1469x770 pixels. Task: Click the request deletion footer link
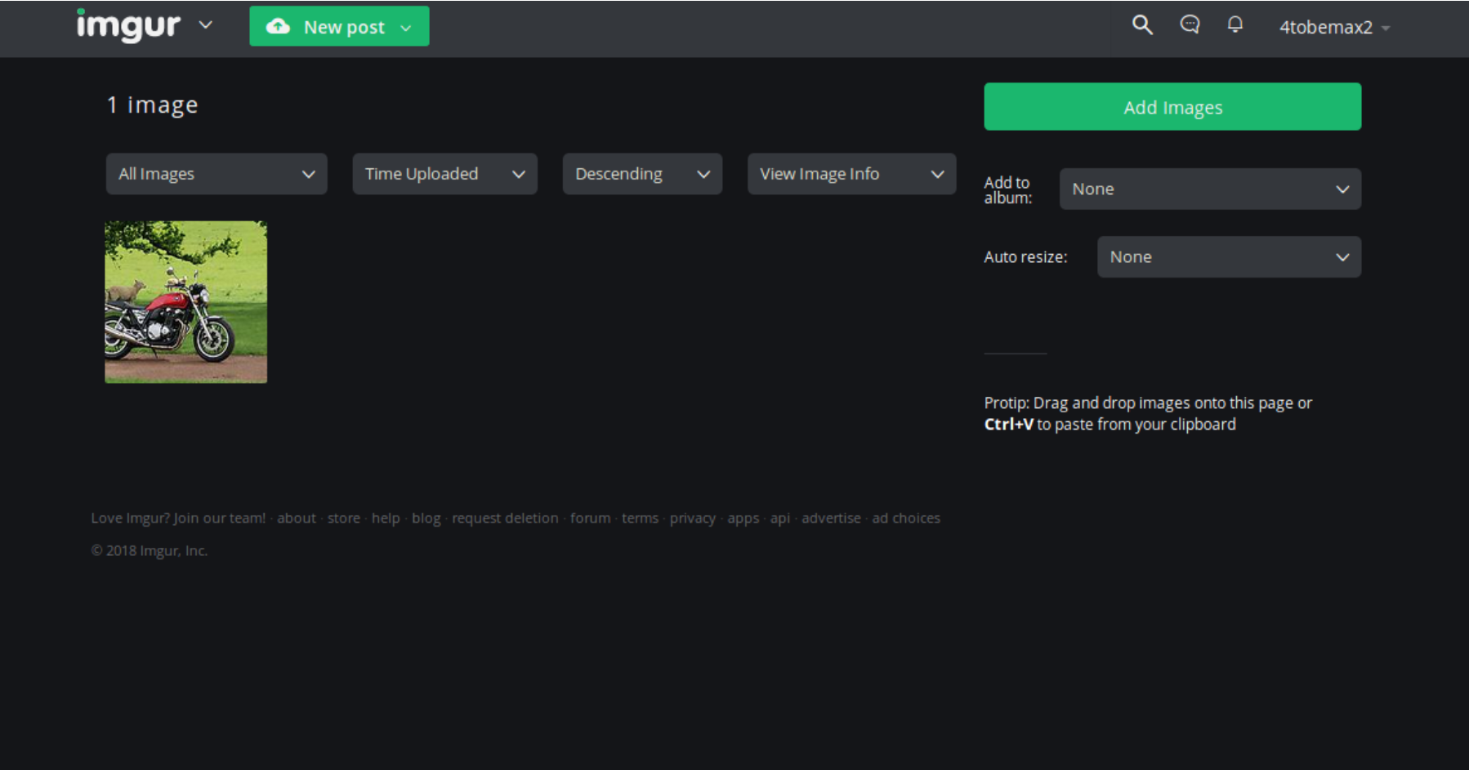pyautogui.click(x=505, y=518)
